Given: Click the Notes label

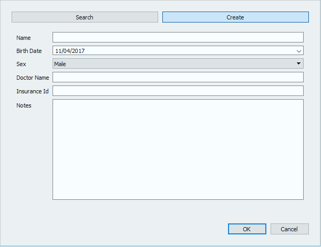Looking at the screenshot, I should click(24, 105).
